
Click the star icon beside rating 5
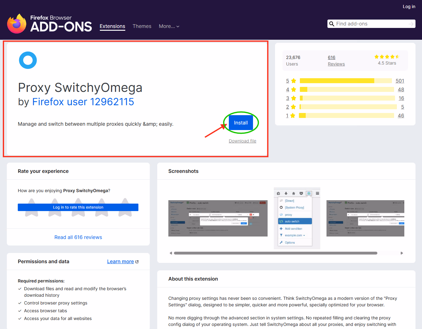pyautogui.click(x=294, y=81)
